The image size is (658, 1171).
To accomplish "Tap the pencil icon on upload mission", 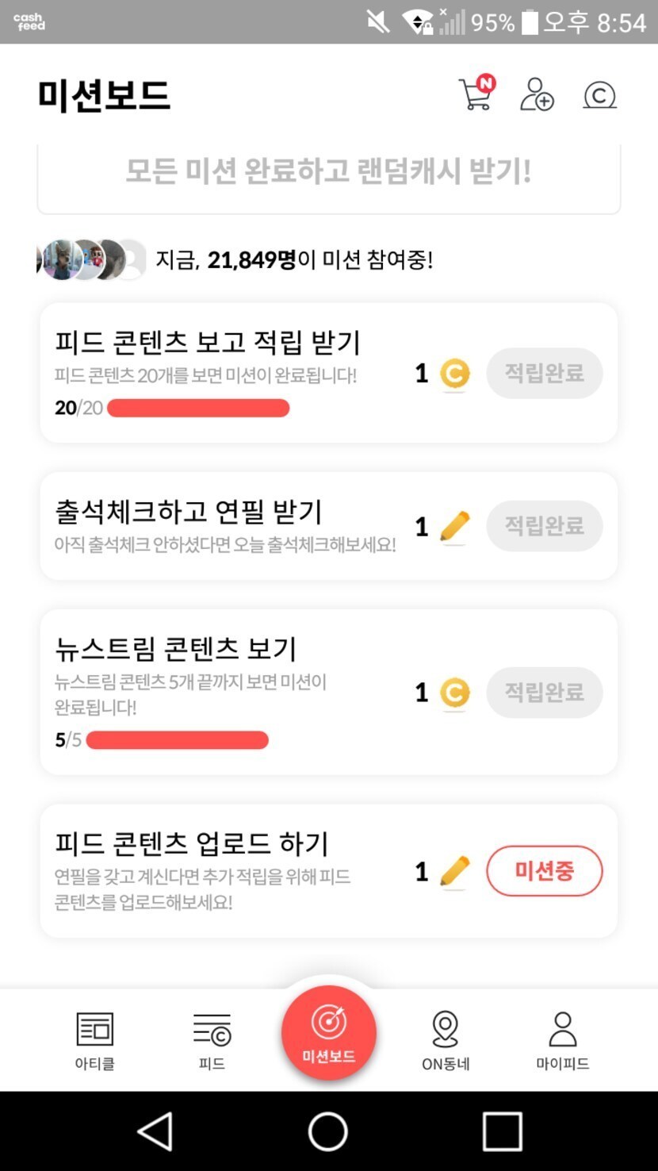I will (x=454, y=872).
